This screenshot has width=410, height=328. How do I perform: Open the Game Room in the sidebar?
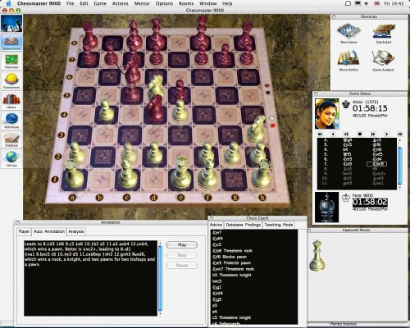11,43
